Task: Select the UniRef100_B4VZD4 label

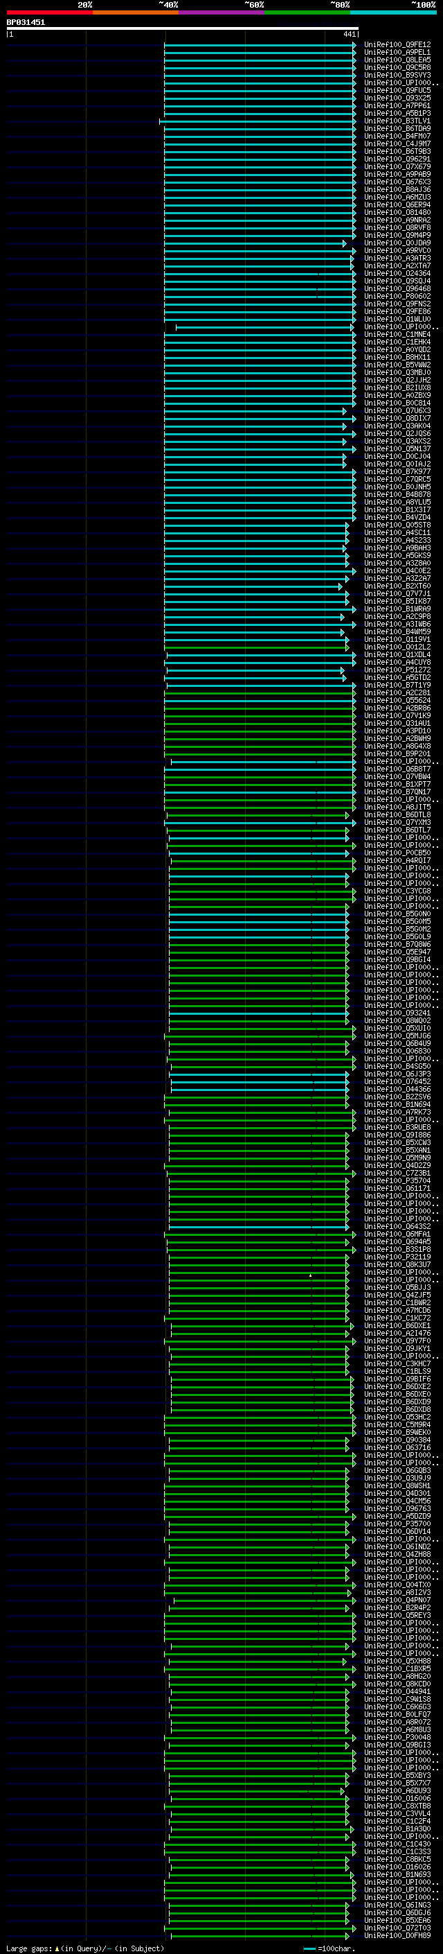Action: (x=397, y=518)
